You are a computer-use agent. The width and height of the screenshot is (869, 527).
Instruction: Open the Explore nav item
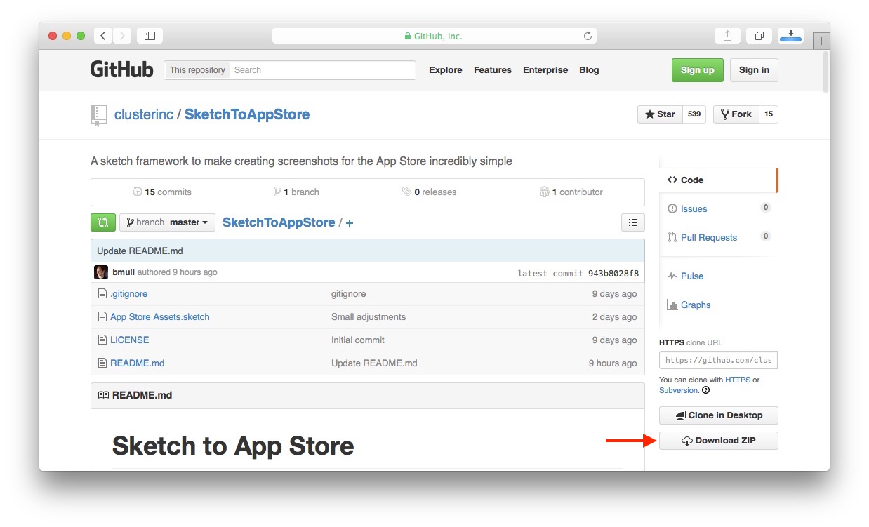click(446, 70)
